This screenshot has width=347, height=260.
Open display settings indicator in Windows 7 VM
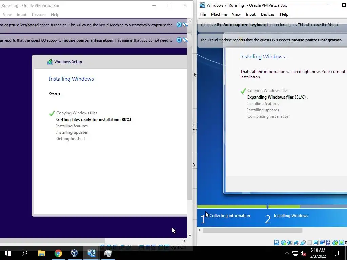click(316, 243)
